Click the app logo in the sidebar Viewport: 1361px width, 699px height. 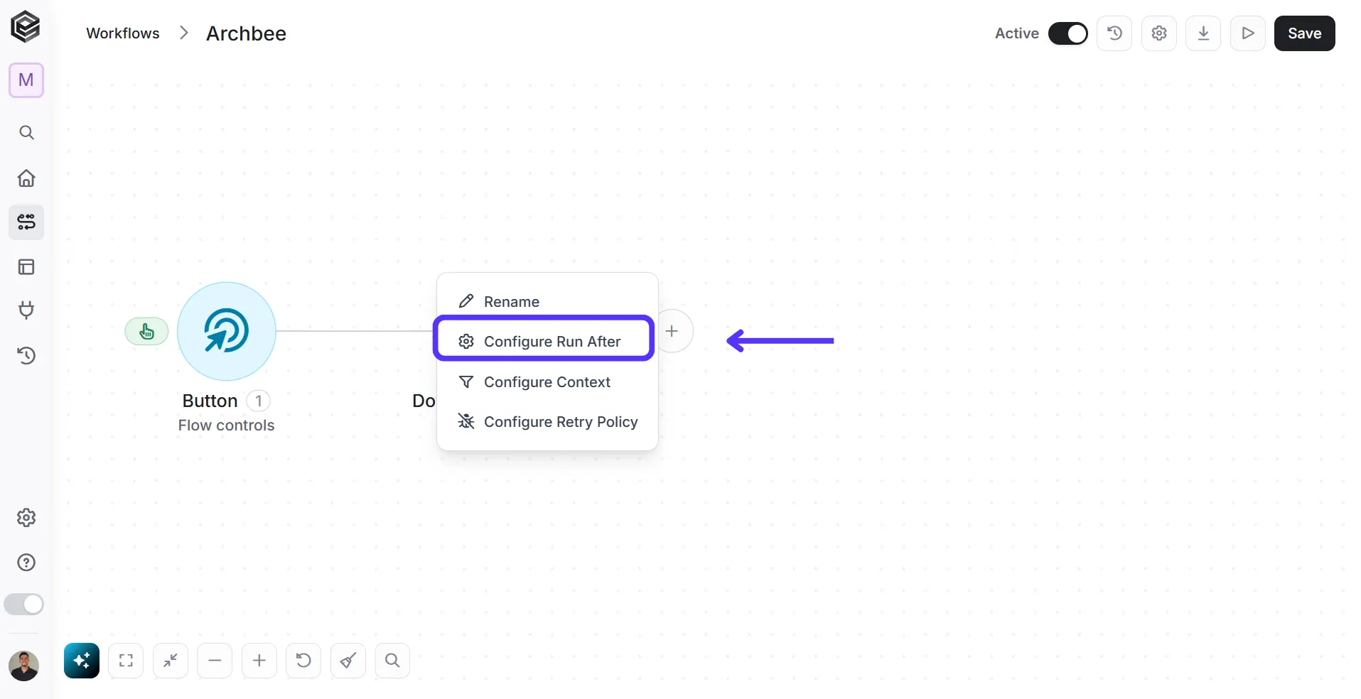pyautogui.click(x=26, y=27)
